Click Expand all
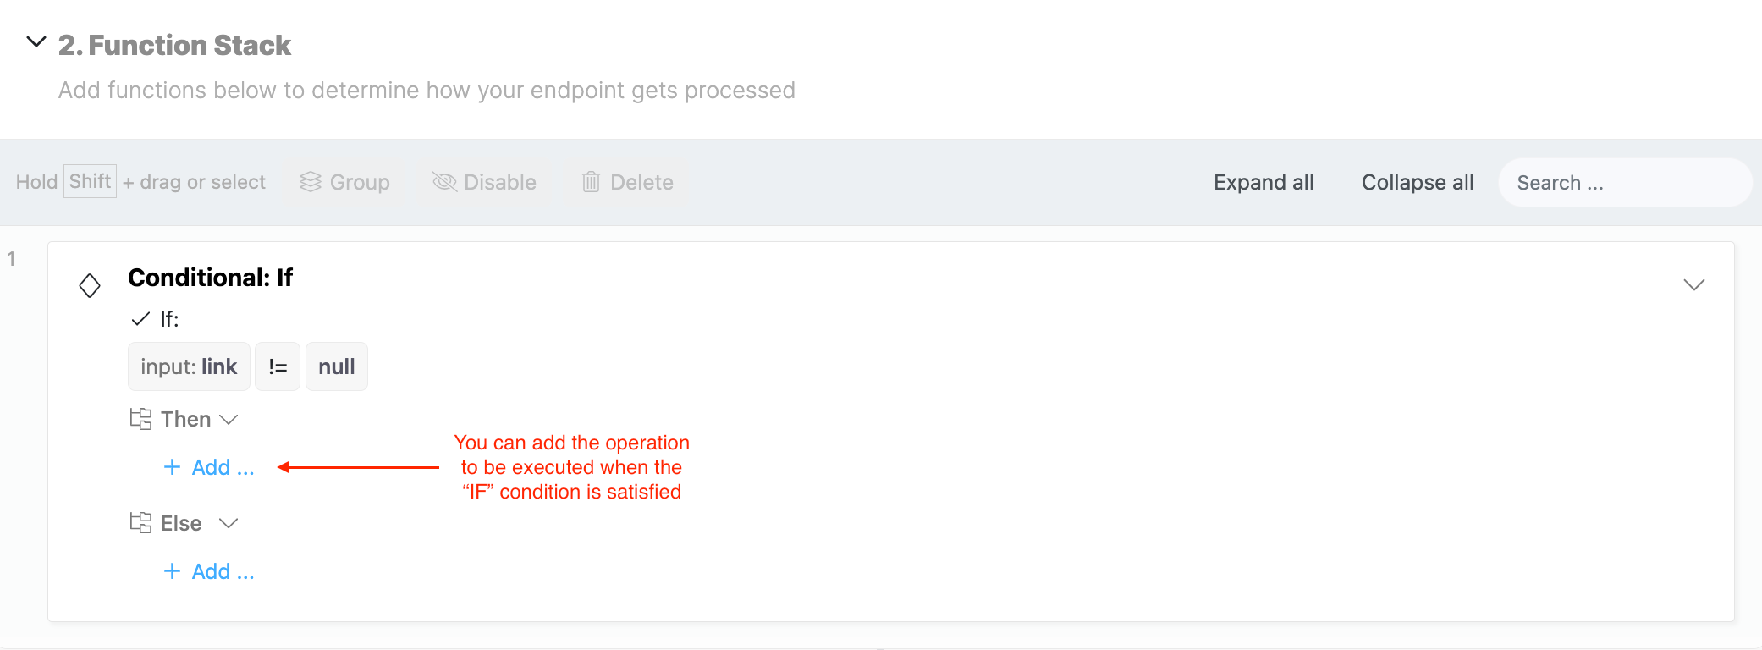The image size is (1762, 650). click(x=1264, y=182)
